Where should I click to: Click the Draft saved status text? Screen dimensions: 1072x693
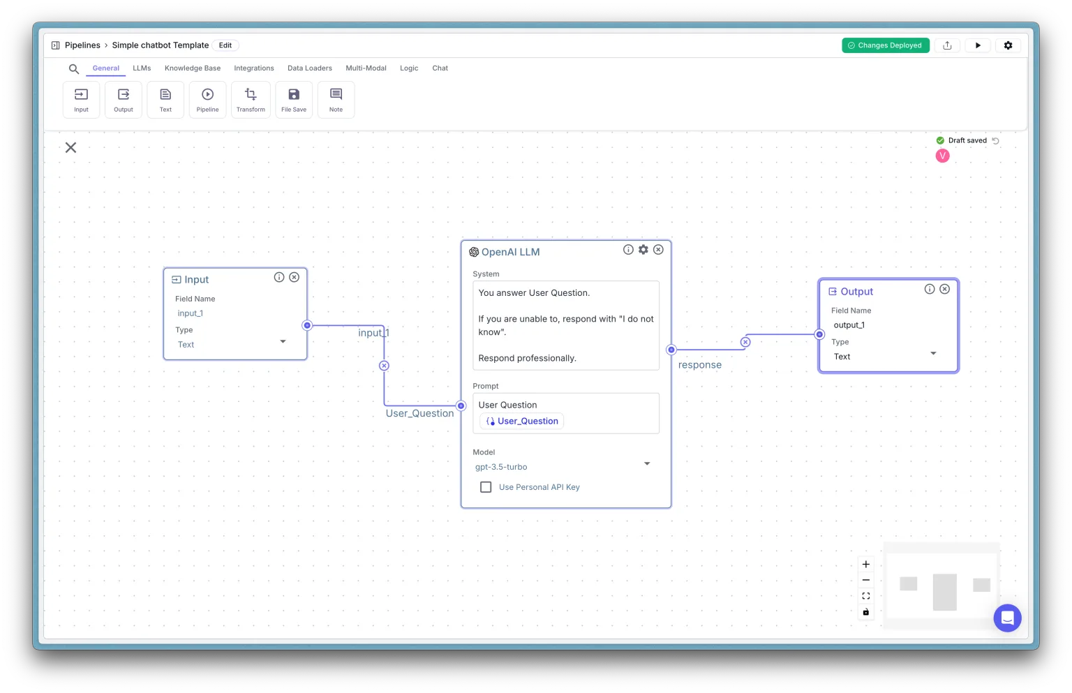[967, 141]
